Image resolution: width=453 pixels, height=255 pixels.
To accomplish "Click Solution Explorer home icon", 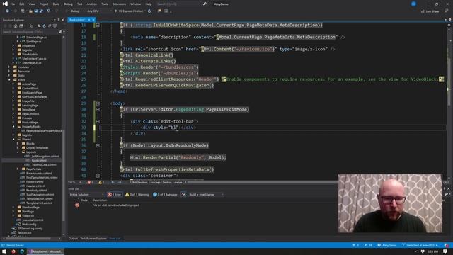I will pyautogui.click(x=16, y=25).
